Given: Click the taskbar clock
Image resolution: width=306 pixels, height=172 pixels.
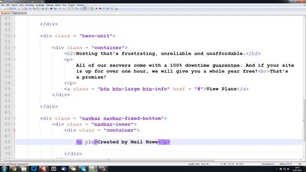Looking at the screenshot, I should click(x=297, y=169).
